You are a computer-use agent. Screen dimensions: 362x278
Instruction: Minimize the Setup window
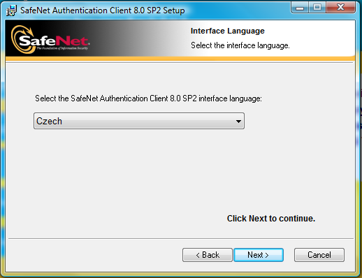point(300,8)
